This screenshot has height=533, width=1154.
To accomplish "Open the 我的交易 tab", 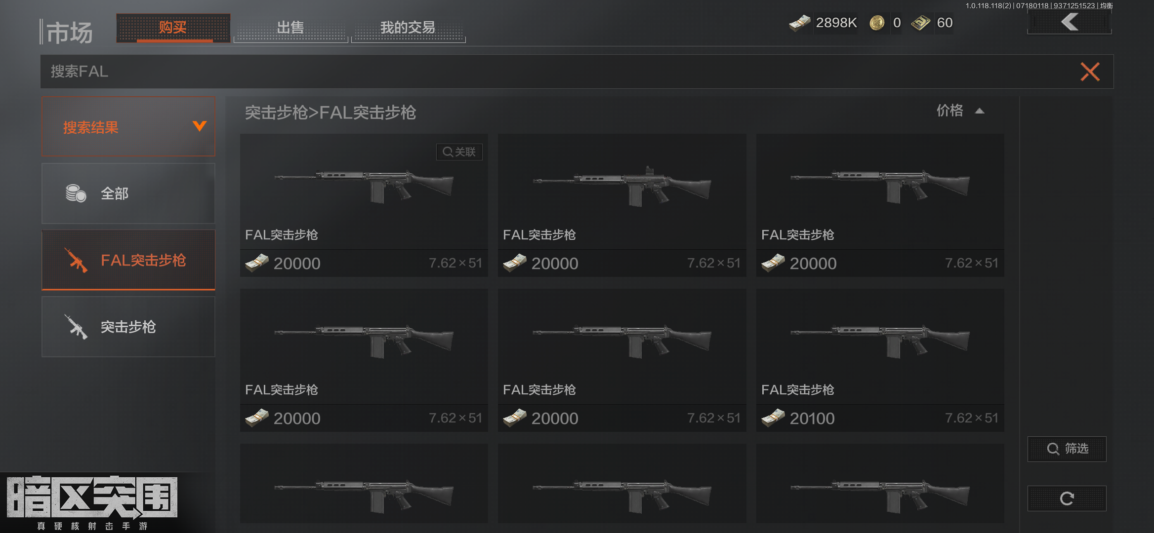I will (x=408, y=28).
